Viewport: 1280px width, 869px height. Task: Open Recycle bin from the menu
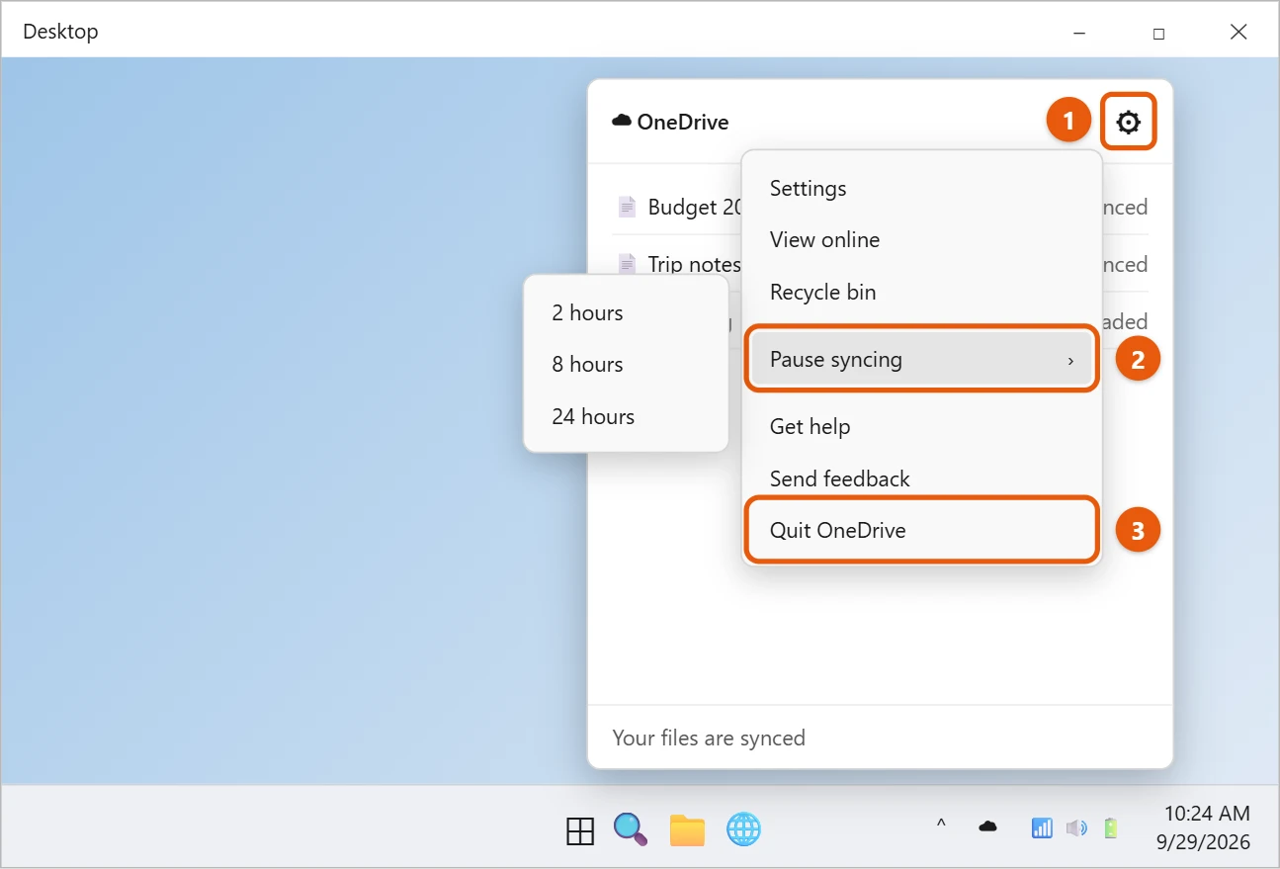[x=921, y=292]
